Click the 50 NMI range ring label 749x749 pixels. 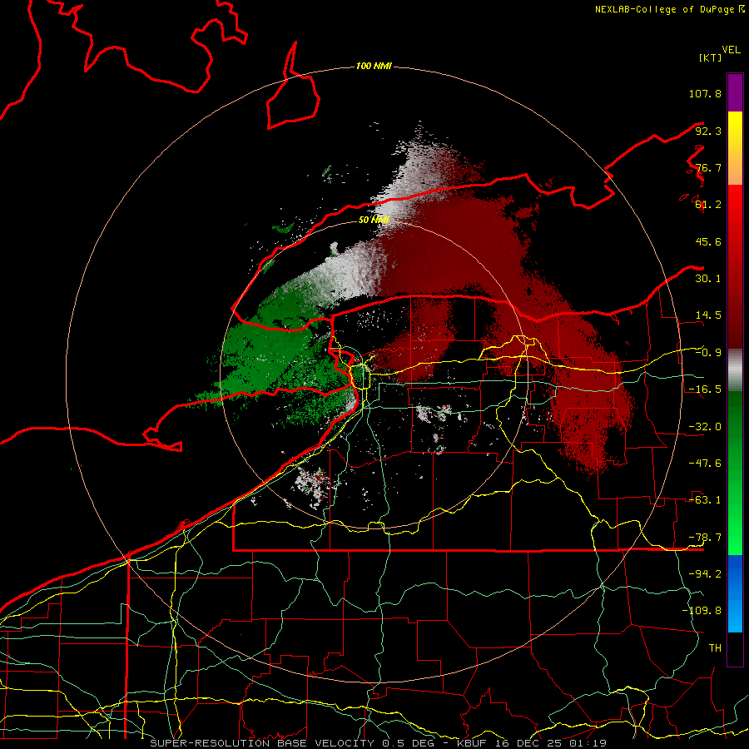pyautogui.click(x=374, y=220)
